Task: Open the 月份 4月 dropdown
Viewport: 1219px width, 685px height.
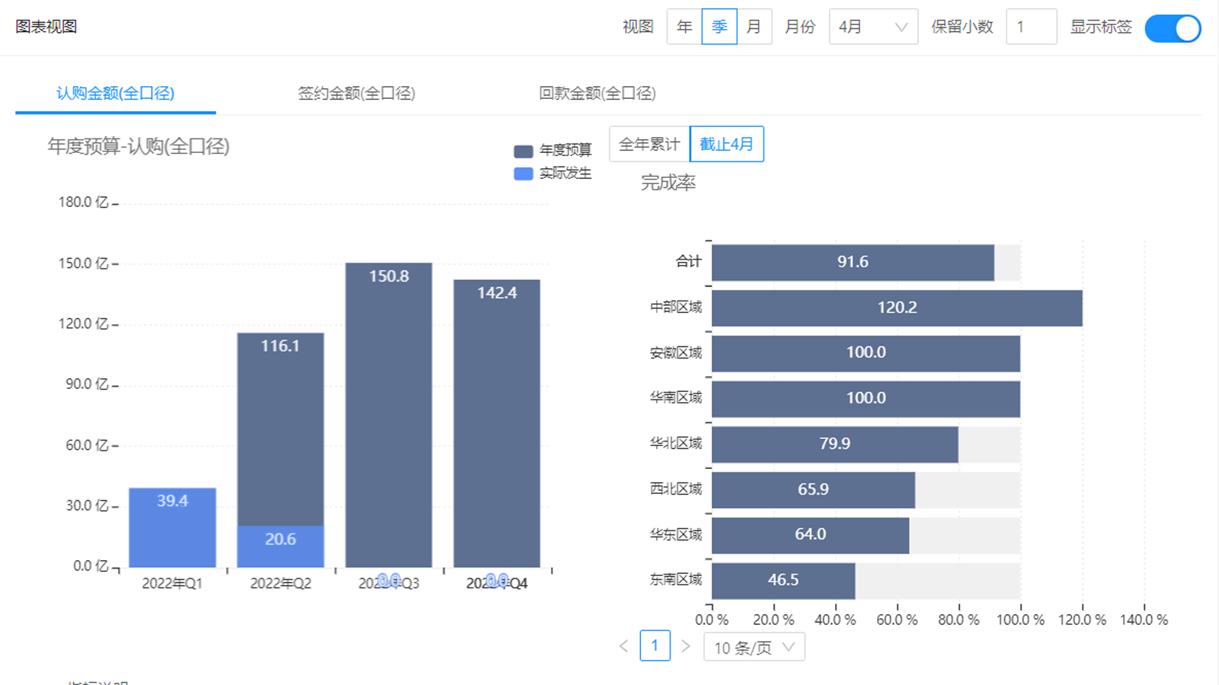Action: coord(873,27)
